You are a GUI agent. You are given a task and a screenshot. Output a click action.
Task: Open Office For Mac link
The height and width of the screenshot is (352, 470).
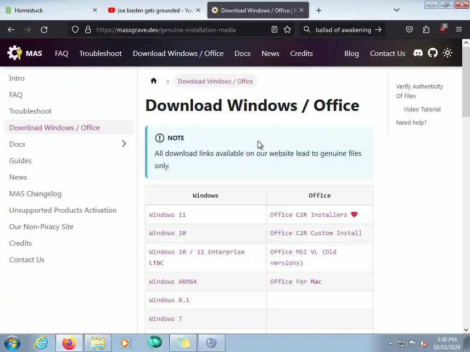296,282
